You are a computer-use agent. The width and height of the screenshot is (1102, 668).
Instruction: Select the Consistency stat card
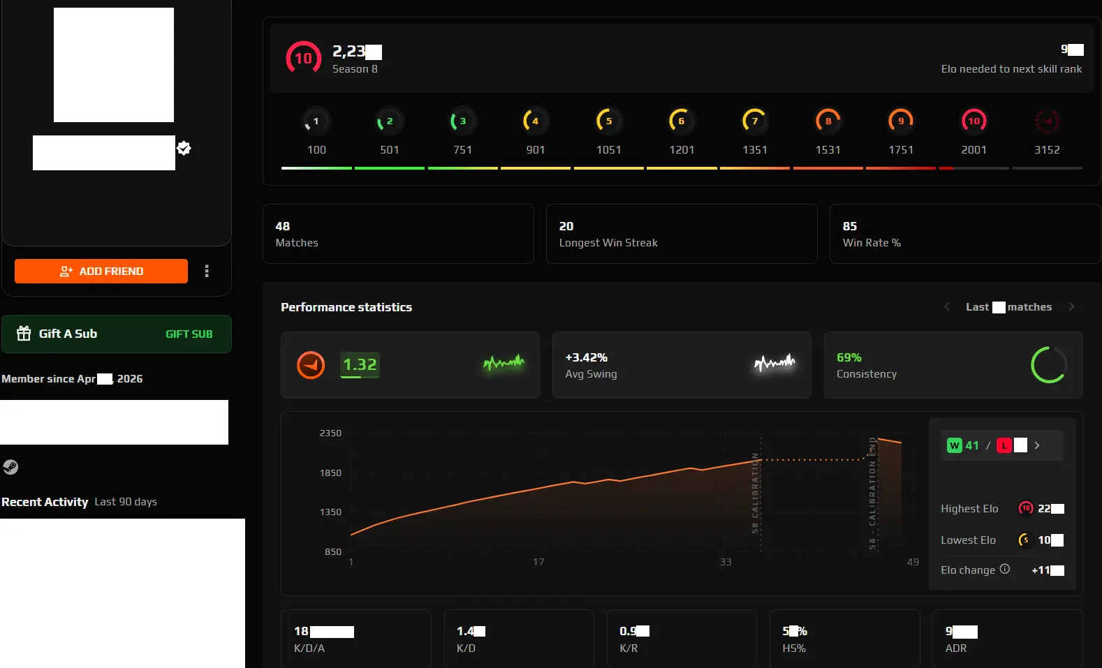953,365
